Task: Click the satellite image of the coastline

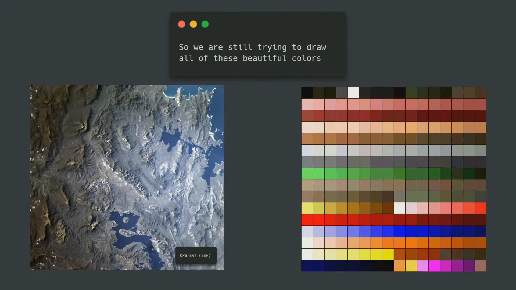Action: coord(126,177)
